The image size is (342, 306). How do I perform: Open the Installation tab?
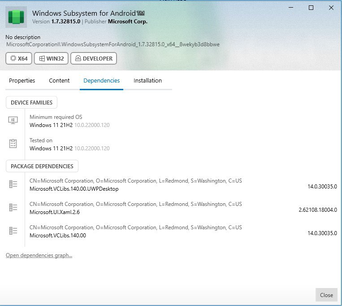tap(147, 80)
